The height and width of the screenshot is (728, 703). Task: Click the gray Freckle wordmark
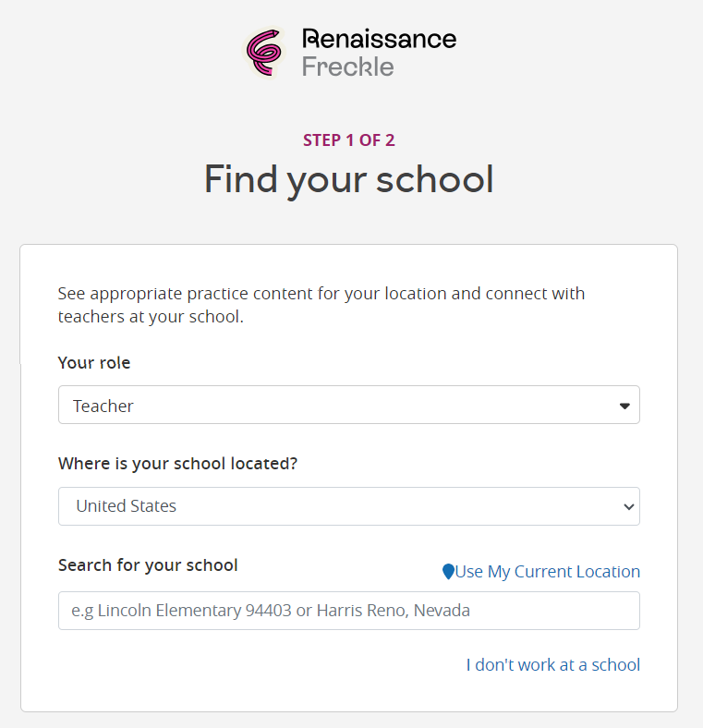[x=347, y=67]
